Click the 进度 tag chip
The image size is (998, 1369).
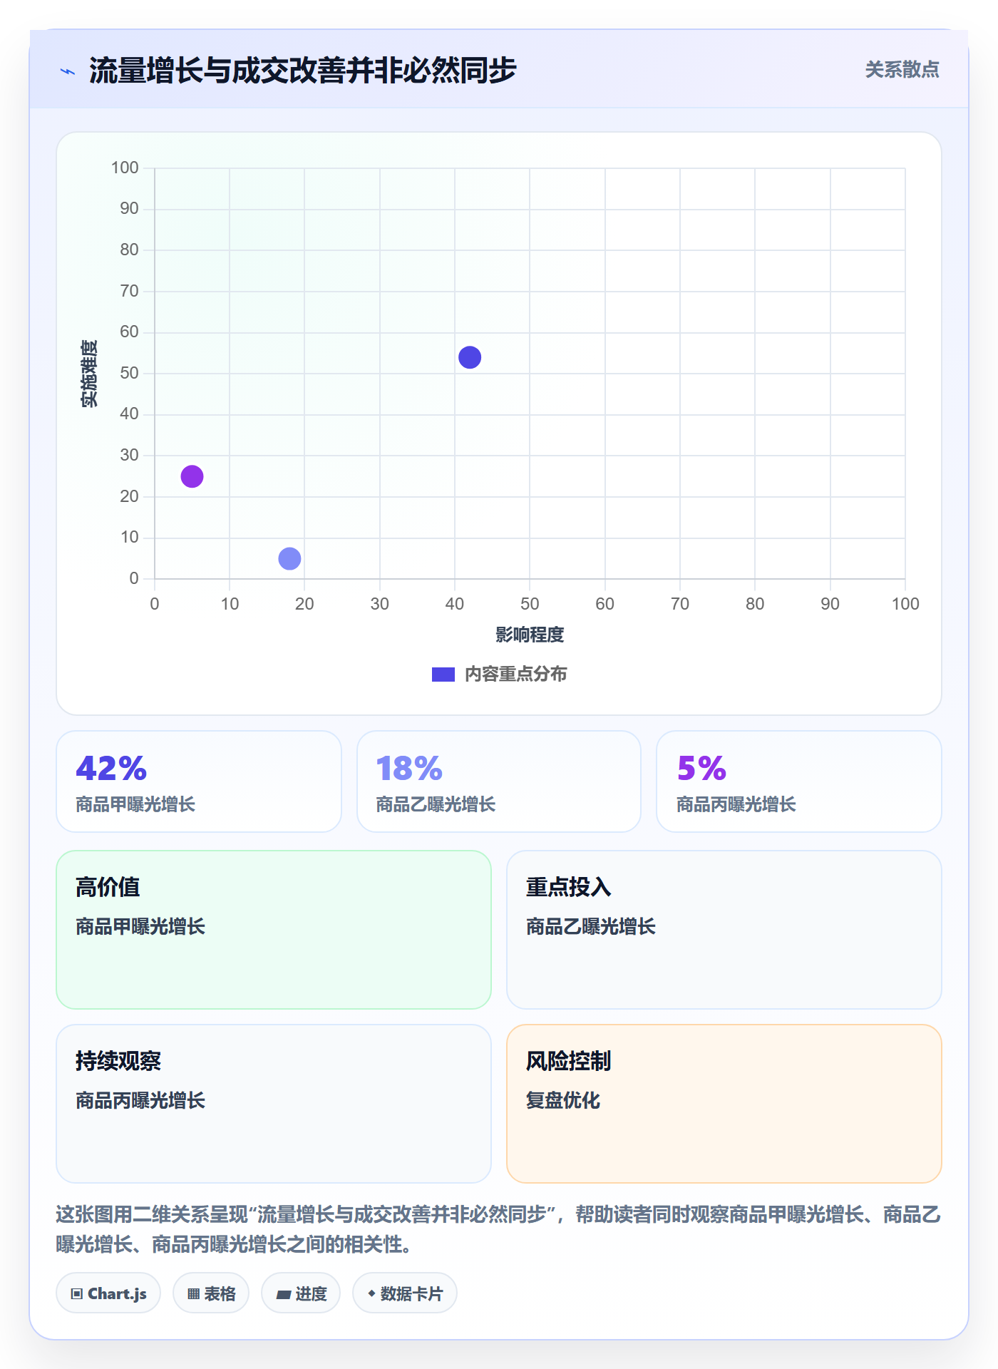point(301,1293)
